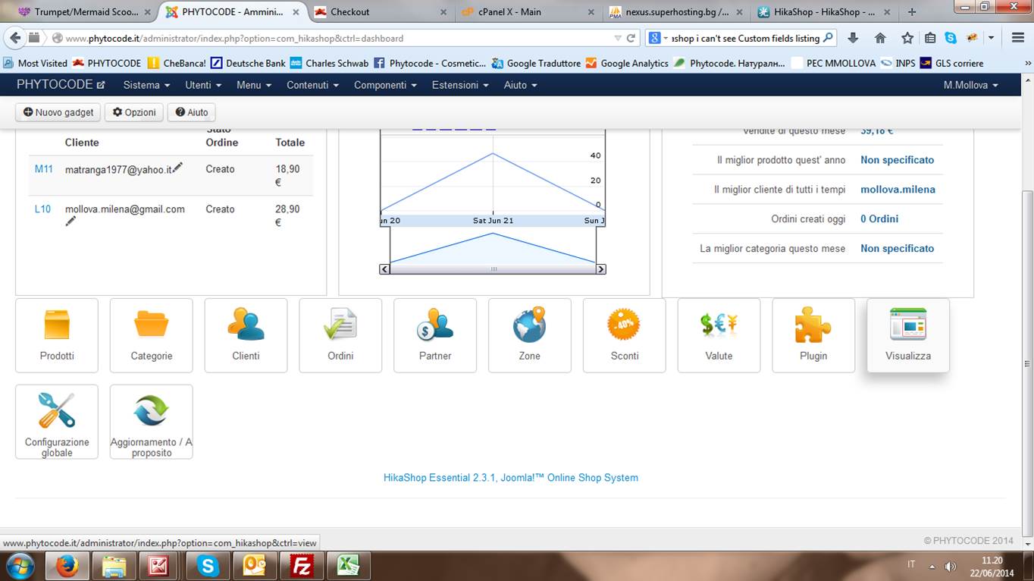Image resolution: width=1034 pixels, height=581 pixels.
Task: Edit customer mollova.milena@gmail.com via pencil icon
Action: [70, 221]
